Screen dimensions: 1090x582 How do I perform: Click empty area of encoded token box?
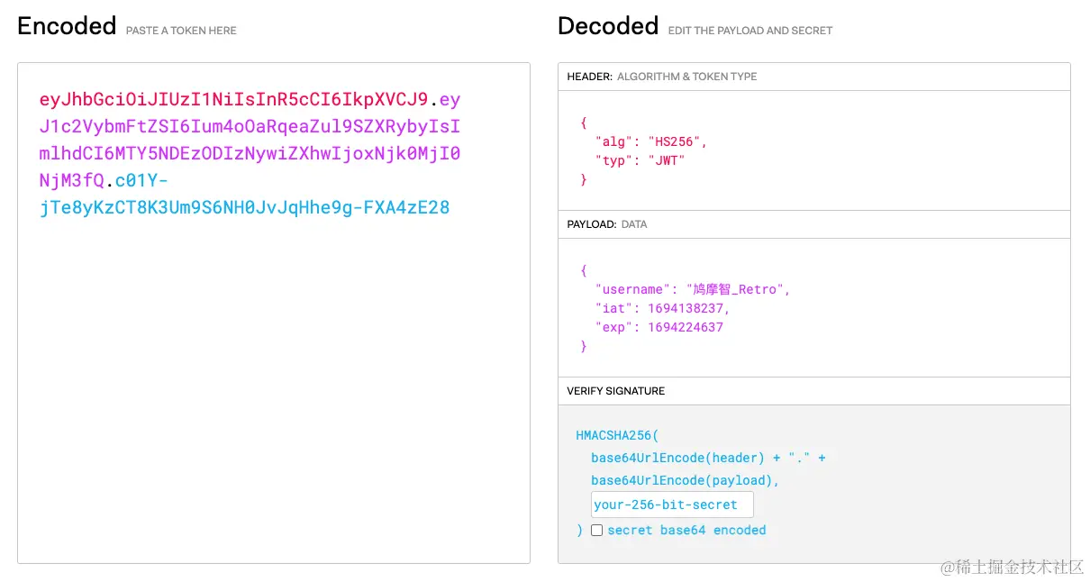coord(274,387)
